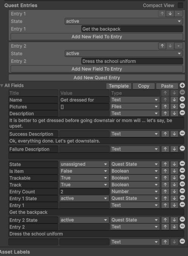Open Entry 2 State dropdown in Quest Entries
The image size is (188, 256).
[x=124, y=53]
